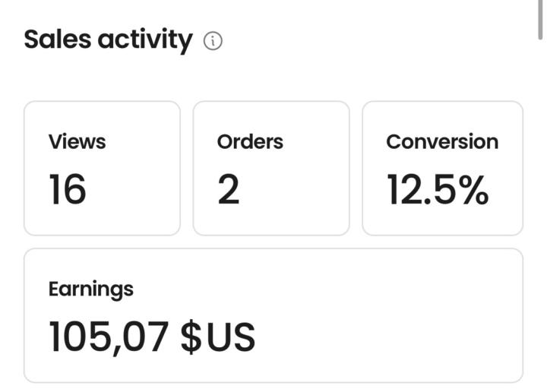The height and width of the screenshot is (392, 547).
Task: Click the word Sales in heading
Action: 55,39
